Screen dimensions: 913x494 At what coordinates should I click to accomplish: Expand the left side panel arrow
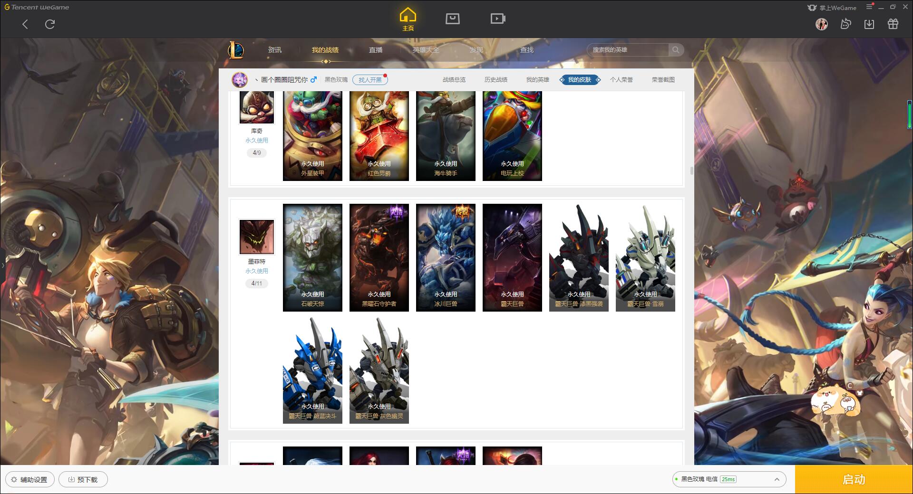coord(2,265)
